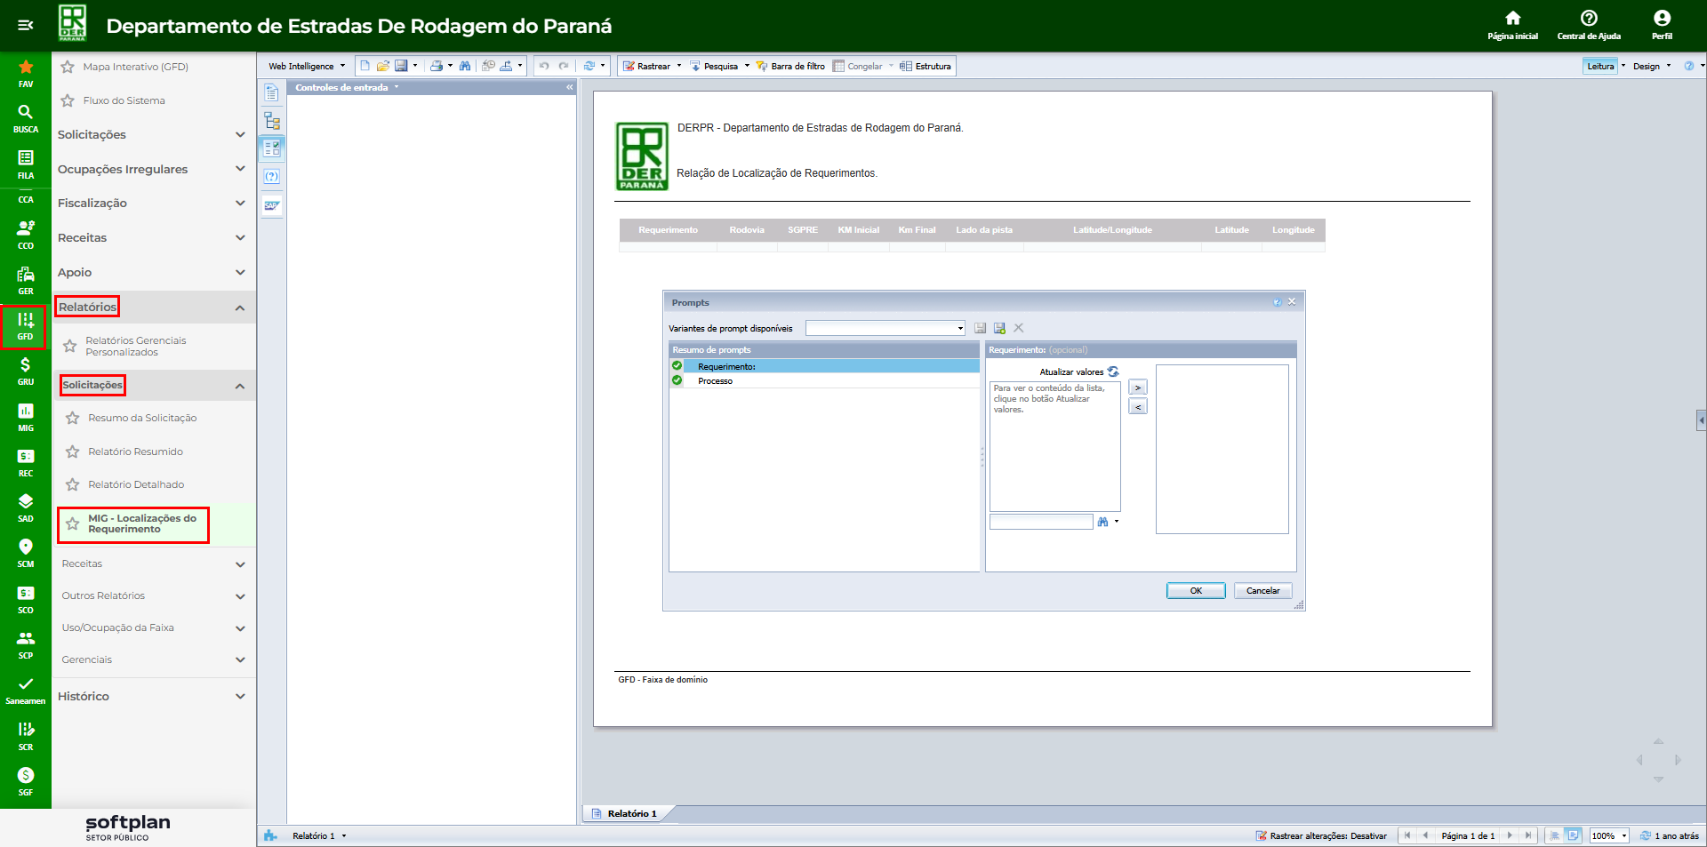
Task: Expand the Fiscalização menu section
Action: pos(151,204)
